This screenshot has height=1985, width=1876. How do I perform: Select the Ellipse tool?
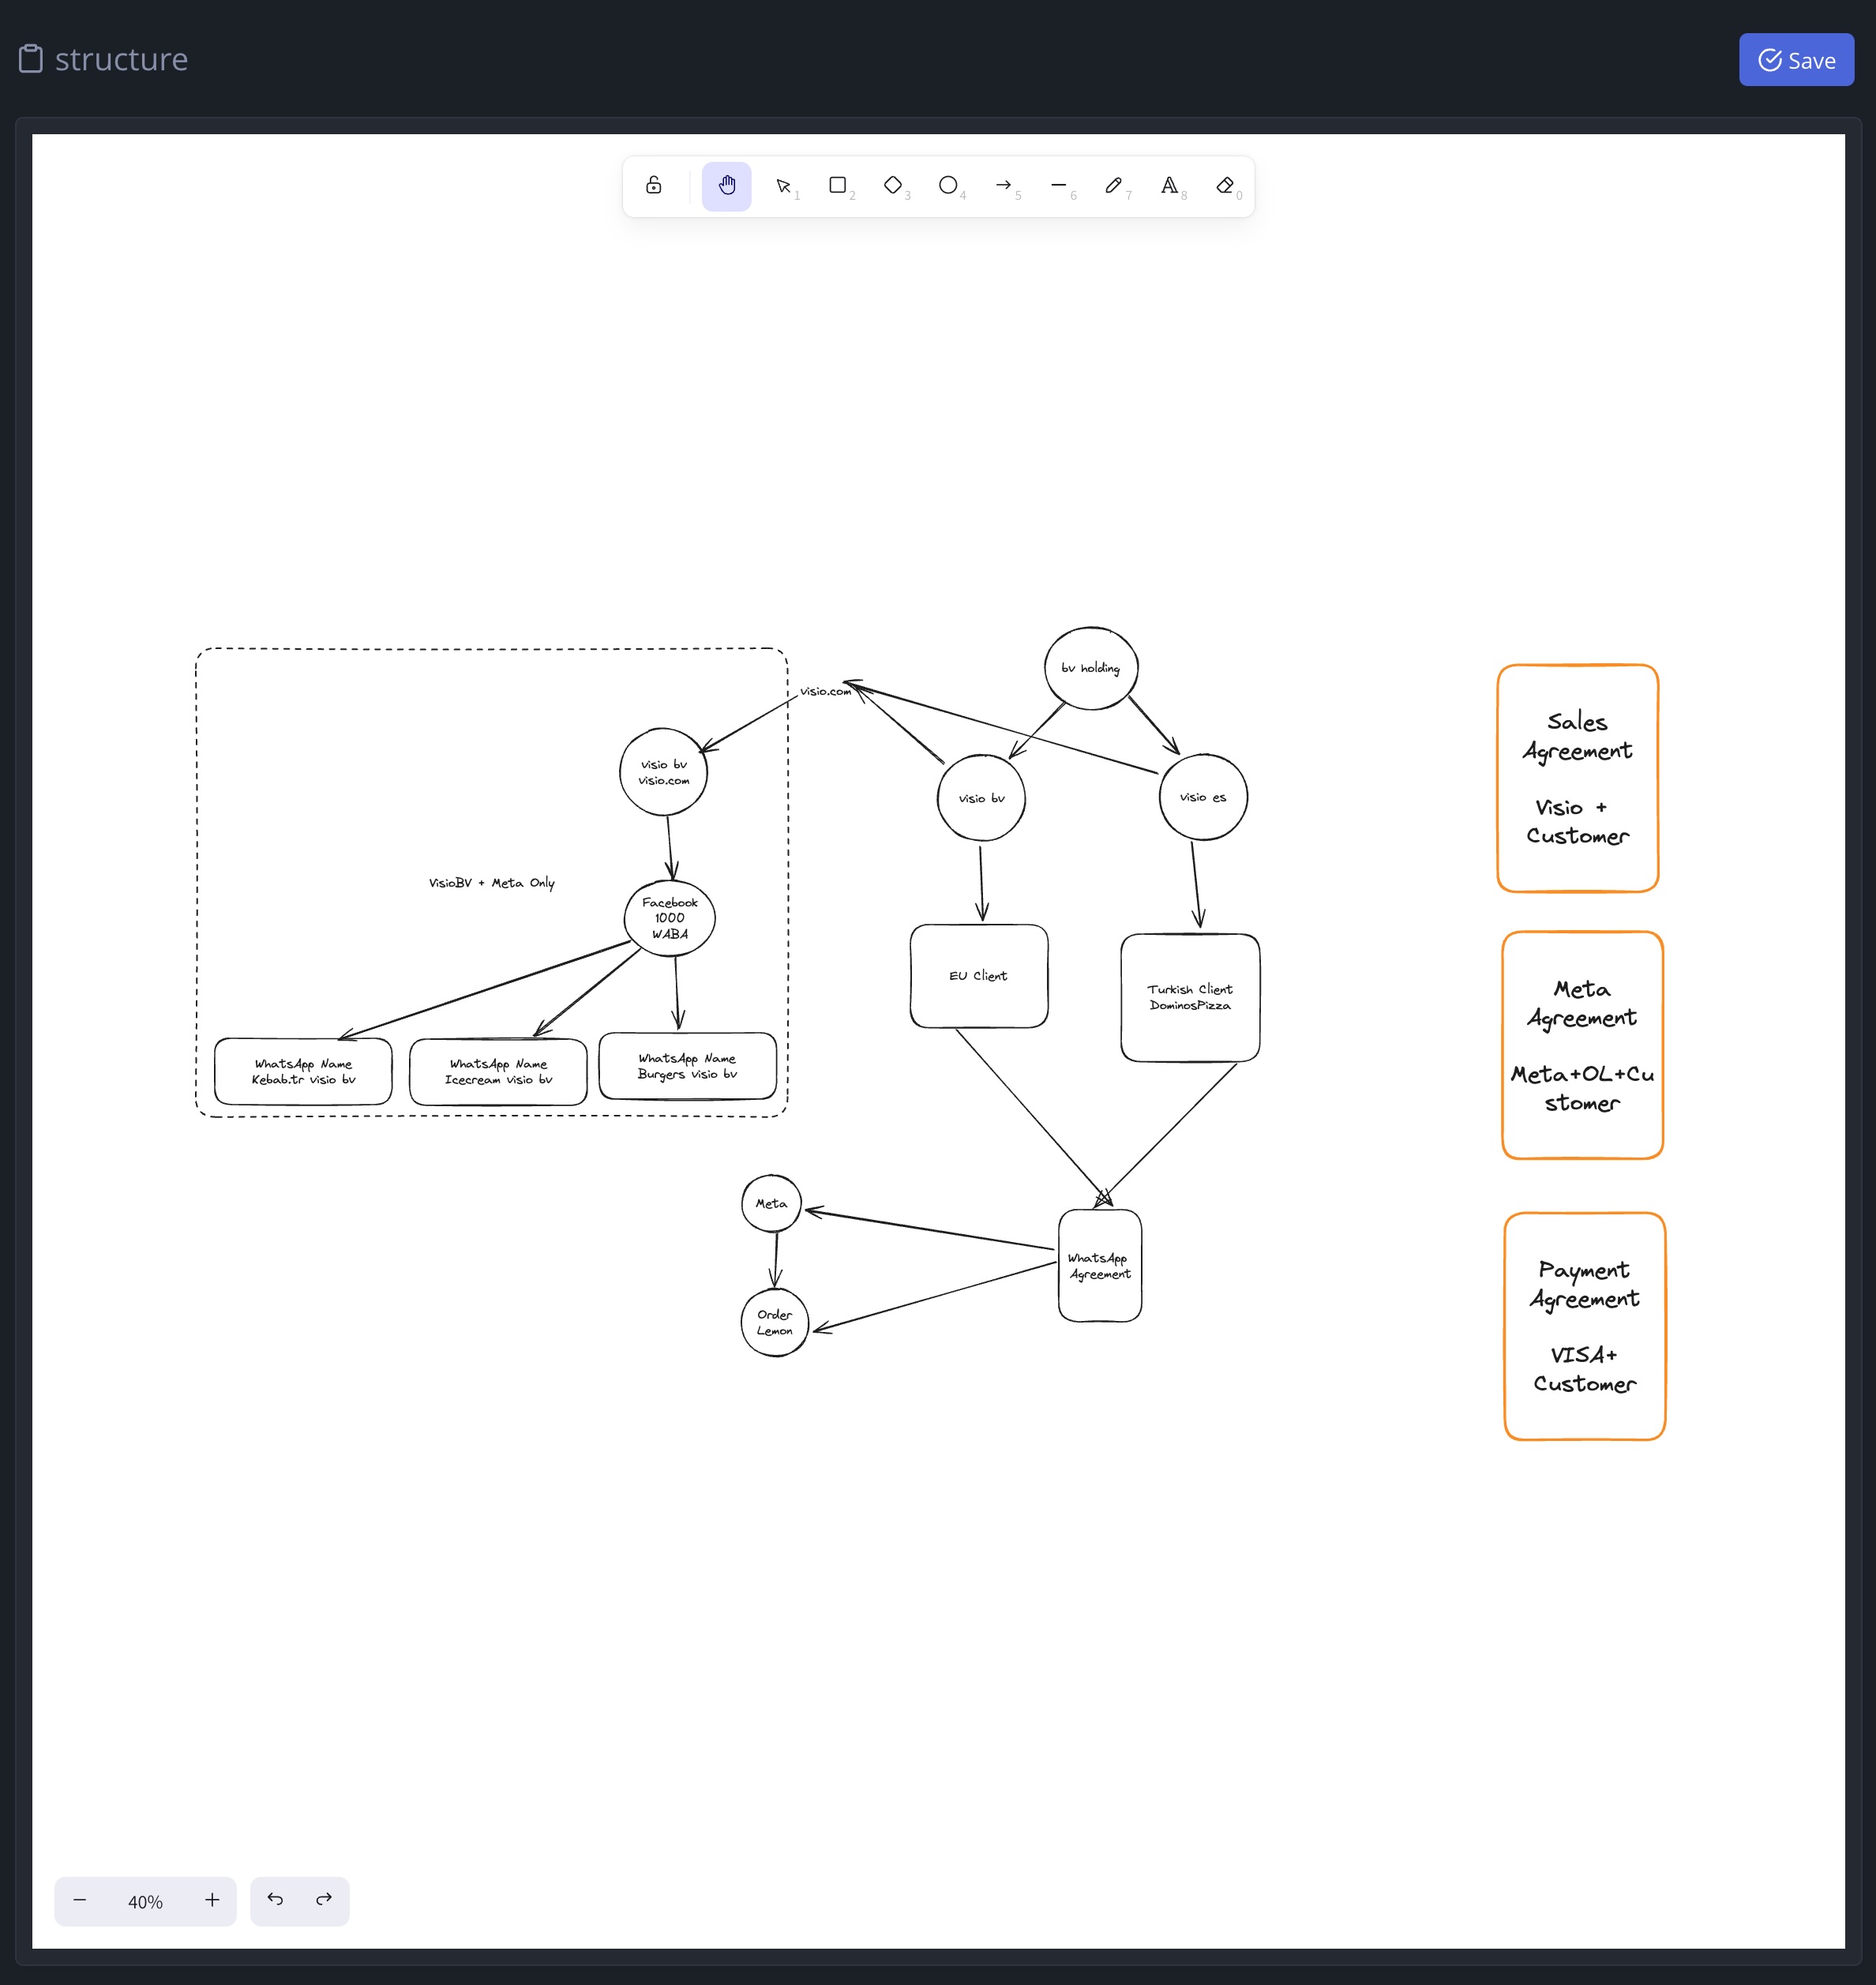coord(948,186)
